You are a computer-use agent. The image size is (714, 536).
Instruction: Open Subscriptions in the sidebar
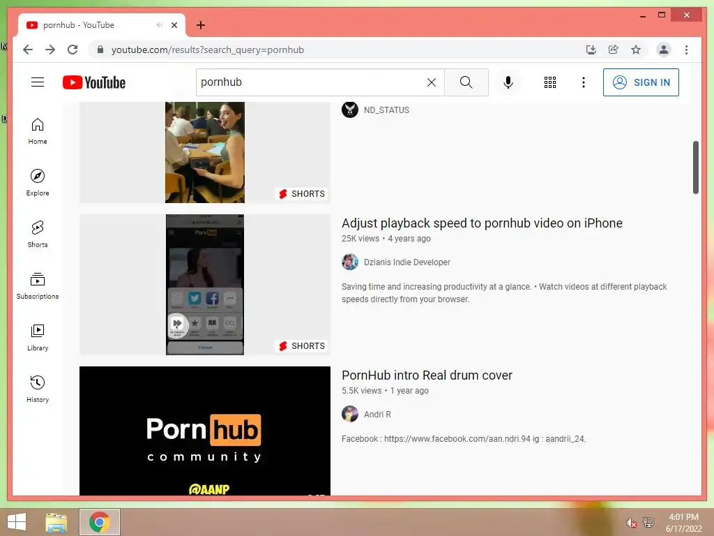point(38,285)
